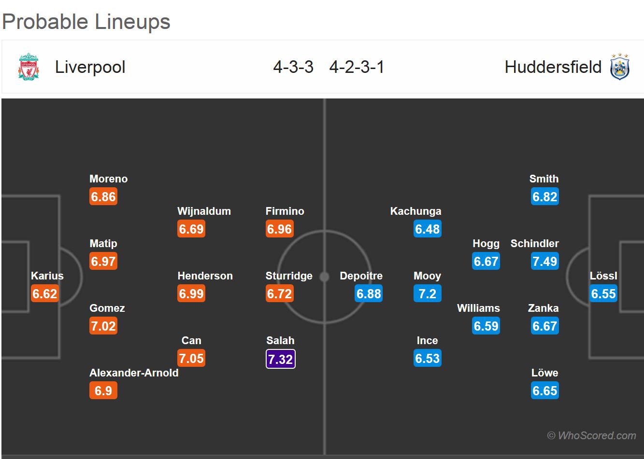The width and height of the screenshot is (644, 459).
Task: Select the Firmino player name
Action: click(285, 211)
